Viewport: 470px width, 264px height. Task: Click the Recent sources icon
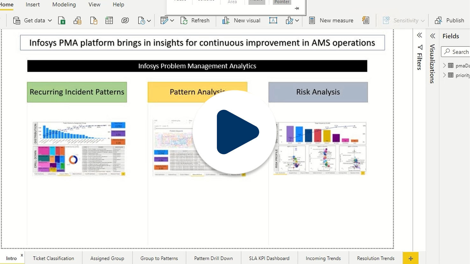[x=141, y=20]
